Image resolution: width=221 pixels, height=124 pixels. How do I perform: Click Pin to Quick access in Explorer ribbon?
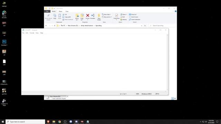point(48,17)
